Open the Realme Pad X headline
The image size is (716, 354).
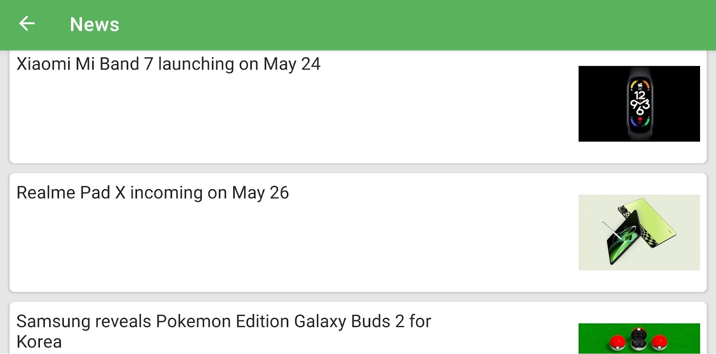(153, 193)
